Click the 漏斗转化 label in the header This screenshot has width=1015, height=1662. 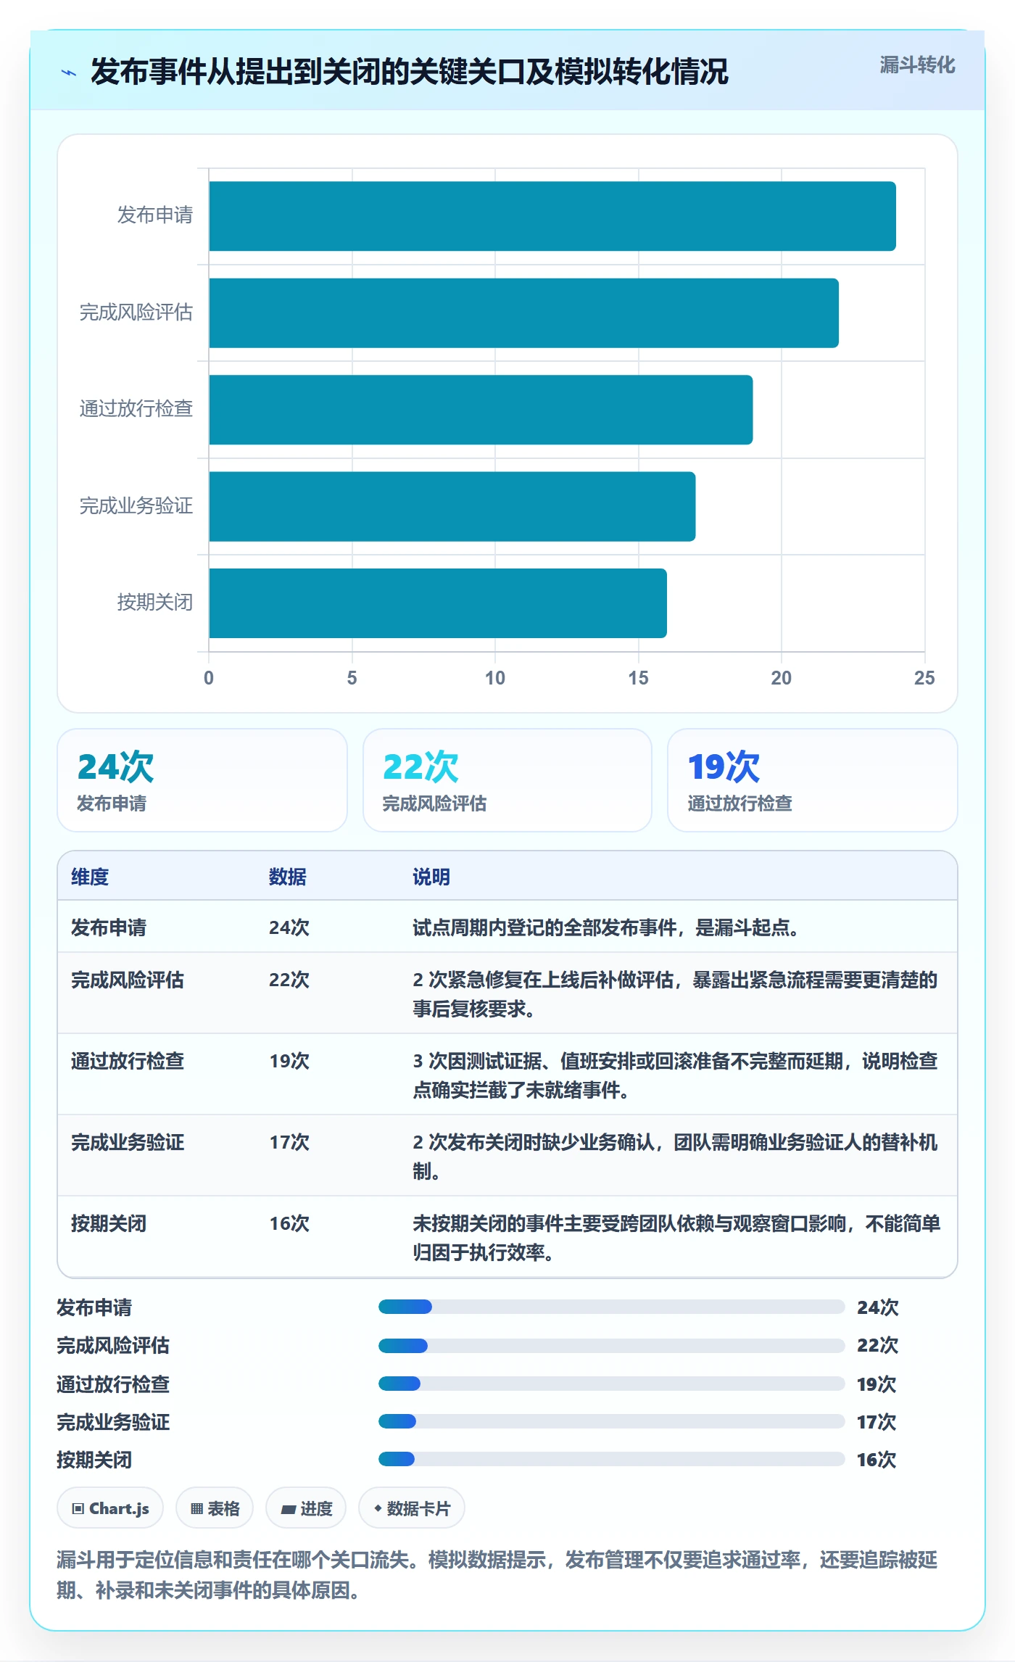click(917, 65)
